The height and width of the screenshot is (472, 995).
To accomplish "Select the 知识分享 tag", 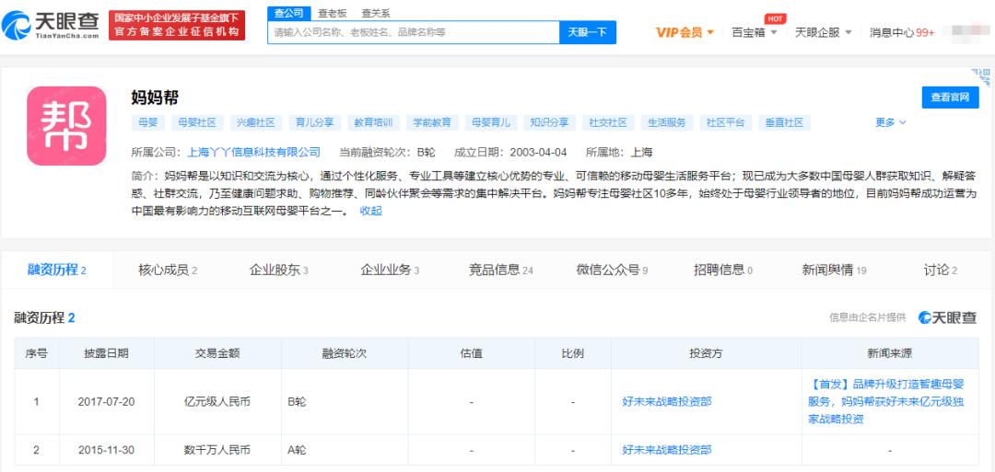I will 549,122.
